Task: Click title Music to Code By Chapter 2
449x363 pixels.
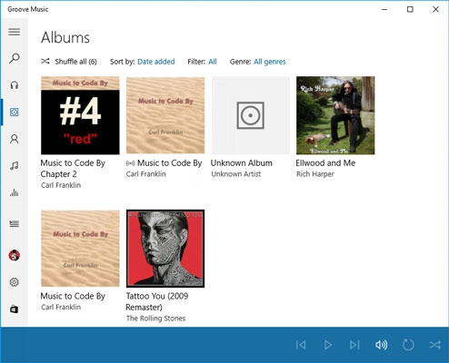Action: tap(73, 169)
